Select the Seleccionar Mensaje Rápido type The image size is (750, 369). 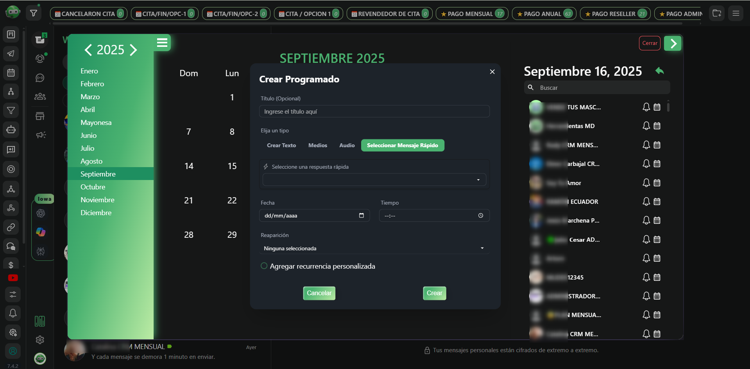[402, 145]
